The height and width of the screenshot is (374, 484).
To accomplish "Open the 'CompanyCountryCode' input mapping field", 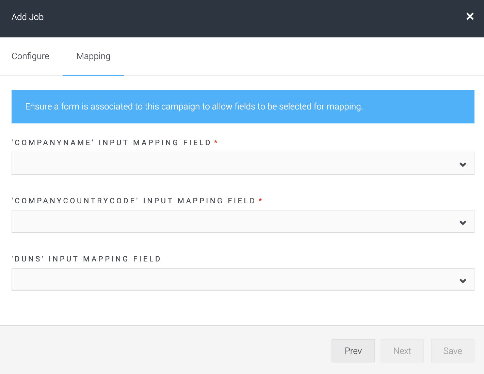I will point(235,221).
